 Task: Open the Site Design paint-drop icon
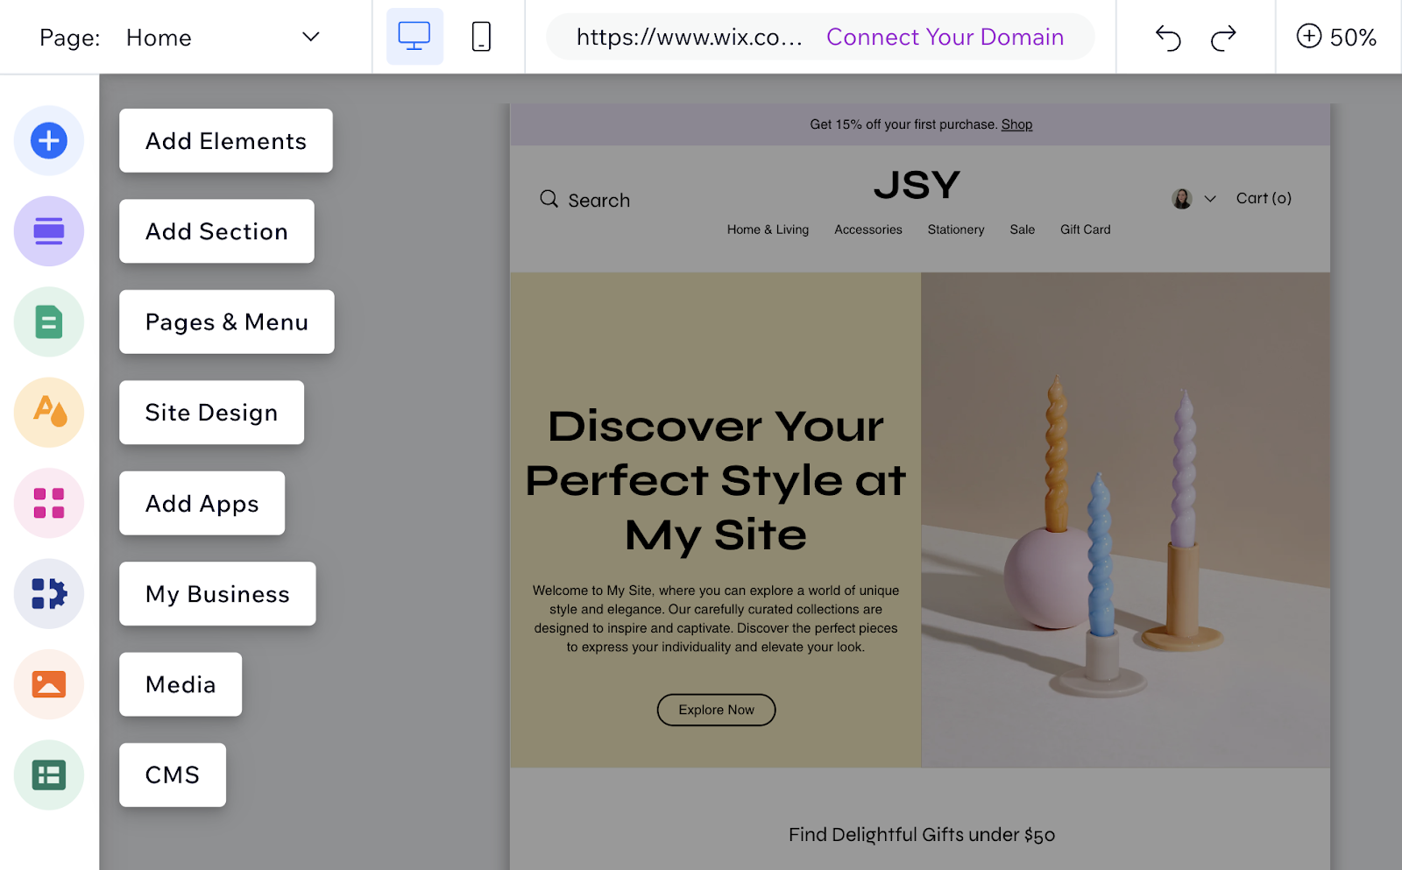pyautogui.click(x=49, y=413)
